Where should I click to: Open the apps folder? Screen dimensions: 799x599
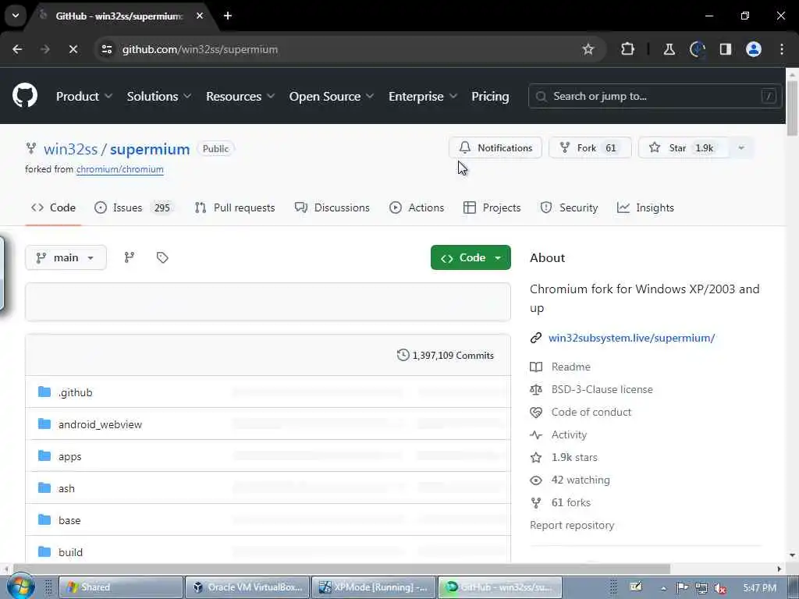tap(69, 456)
